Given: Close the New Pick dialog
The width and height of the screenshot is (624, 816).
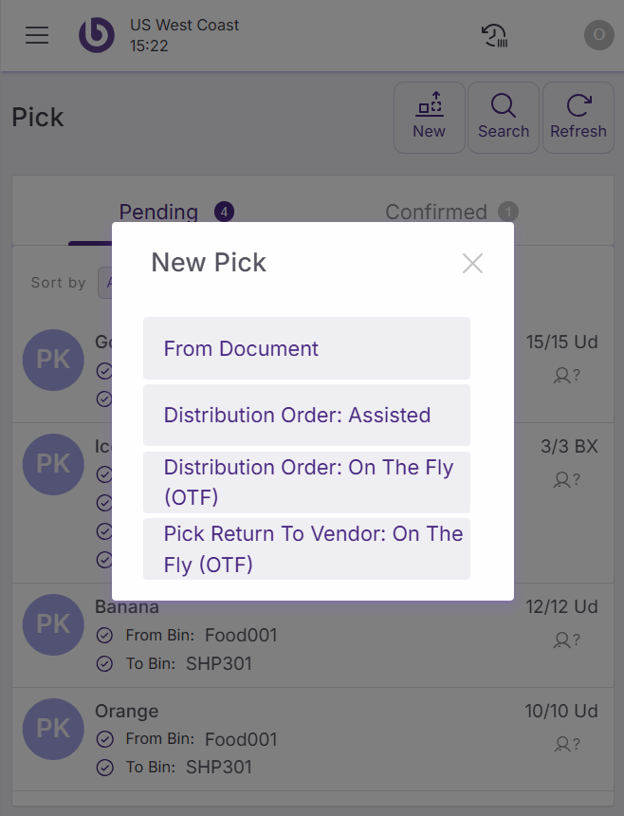Looking at the screenshot, I should 472,263.
